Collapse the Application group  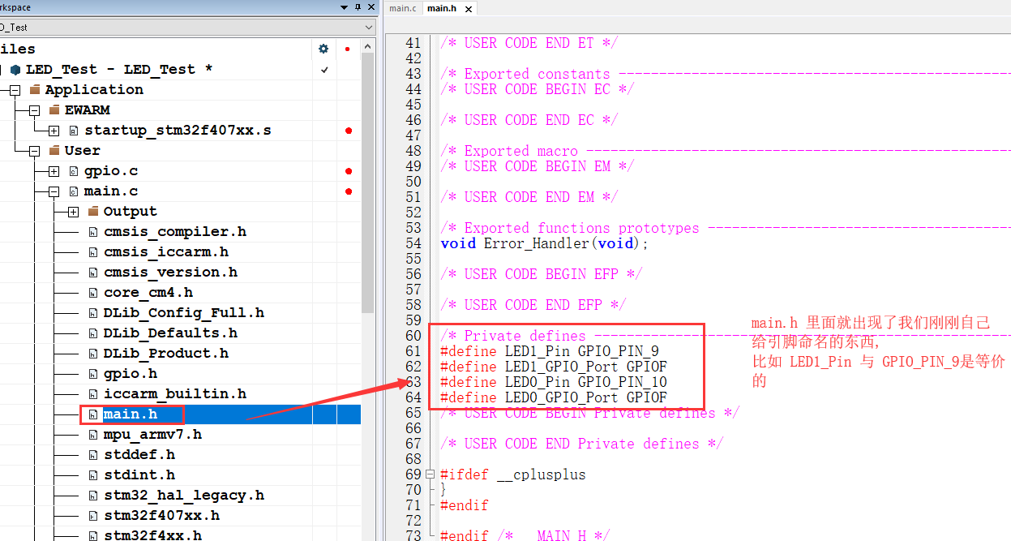click(x=15, y=90)
